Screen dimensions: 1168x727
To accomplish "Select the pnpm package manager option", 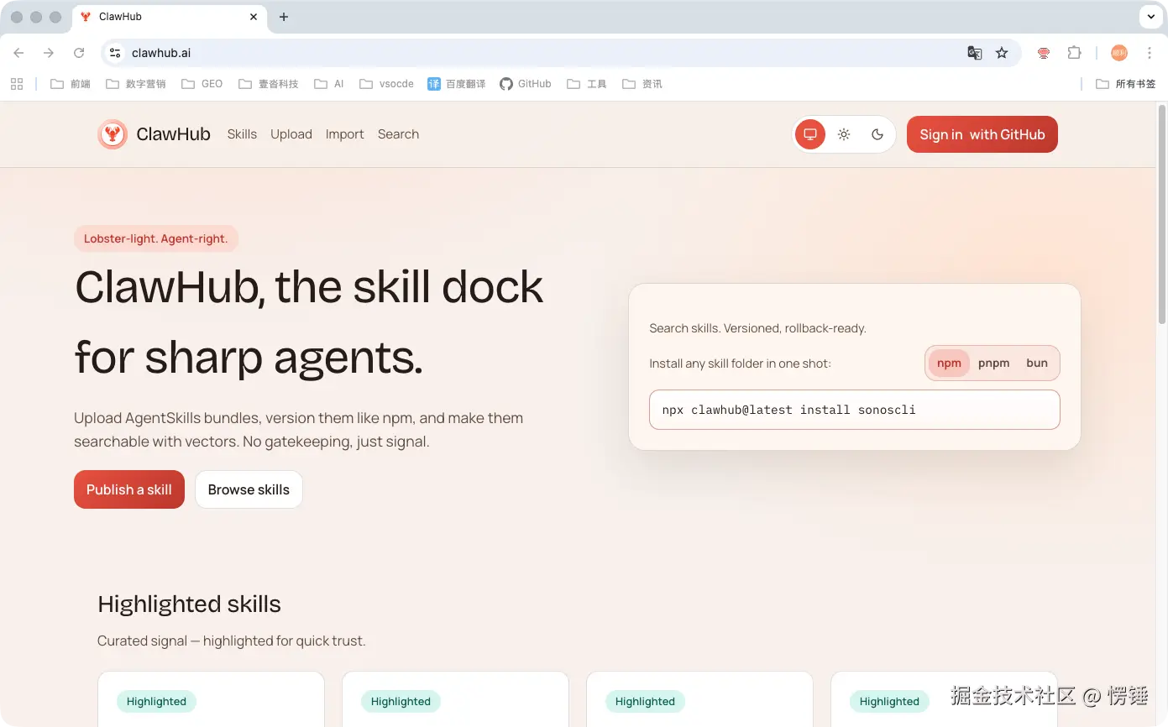I will coord(994,363).
